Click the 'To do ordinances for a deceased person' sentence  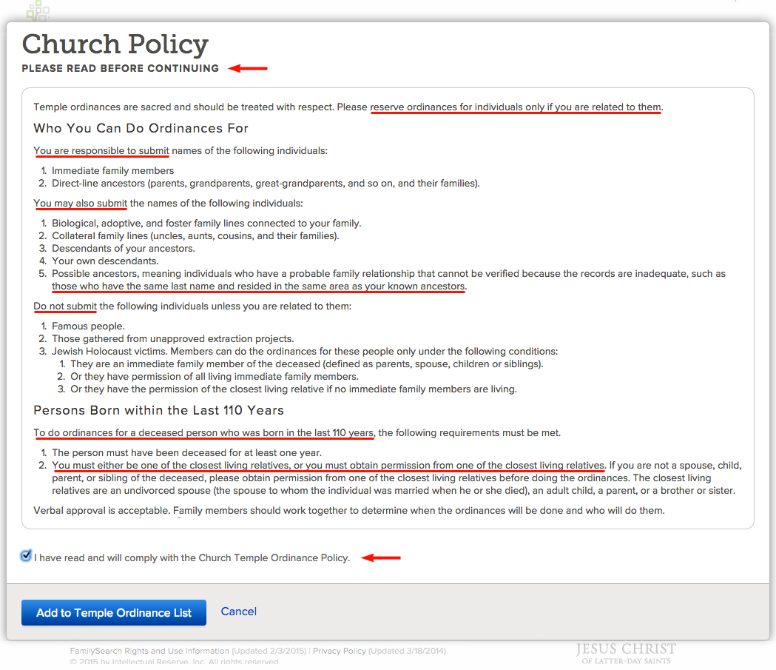click(x=297, y=433)
